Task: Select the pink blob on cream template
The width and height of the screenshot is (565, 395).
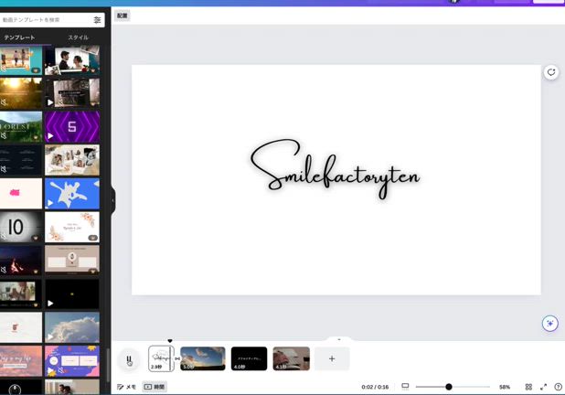Action: click(x=21, y=194)
